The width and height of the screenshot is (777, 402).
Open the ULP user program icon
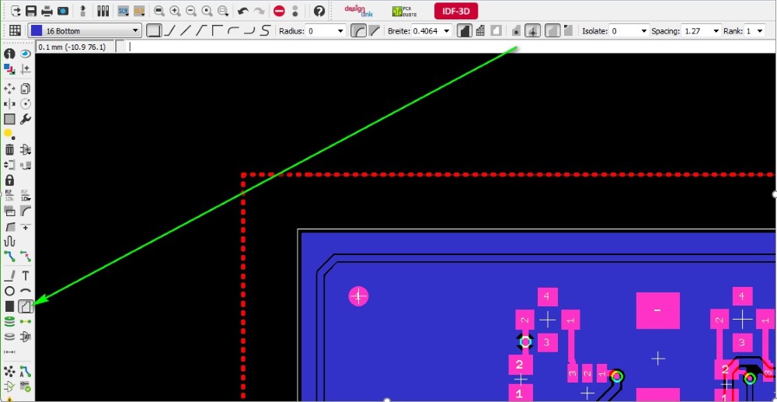coord(139,11)
